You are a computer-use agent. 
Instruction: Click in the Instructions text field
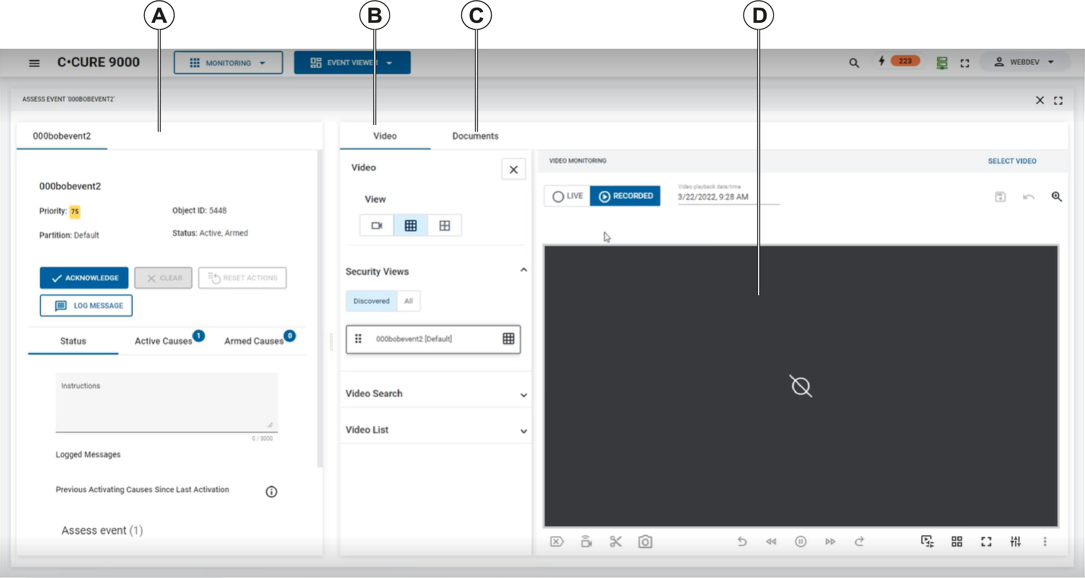[x=166, y=404]
